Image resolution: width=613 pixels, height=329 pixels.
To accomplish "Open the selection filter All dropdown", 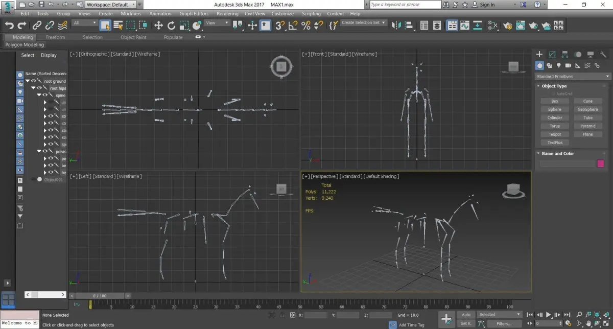I will [84, 23].
